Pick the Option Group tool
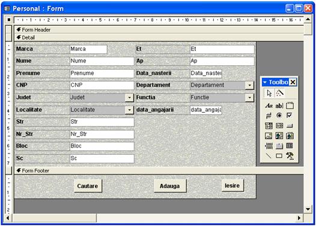The height and width of the screenshot is (226, 316). [x=290, y=106]
